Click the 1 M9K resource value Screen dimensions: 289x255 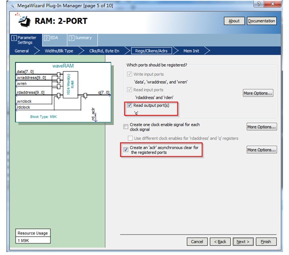(x=33, y=241)
